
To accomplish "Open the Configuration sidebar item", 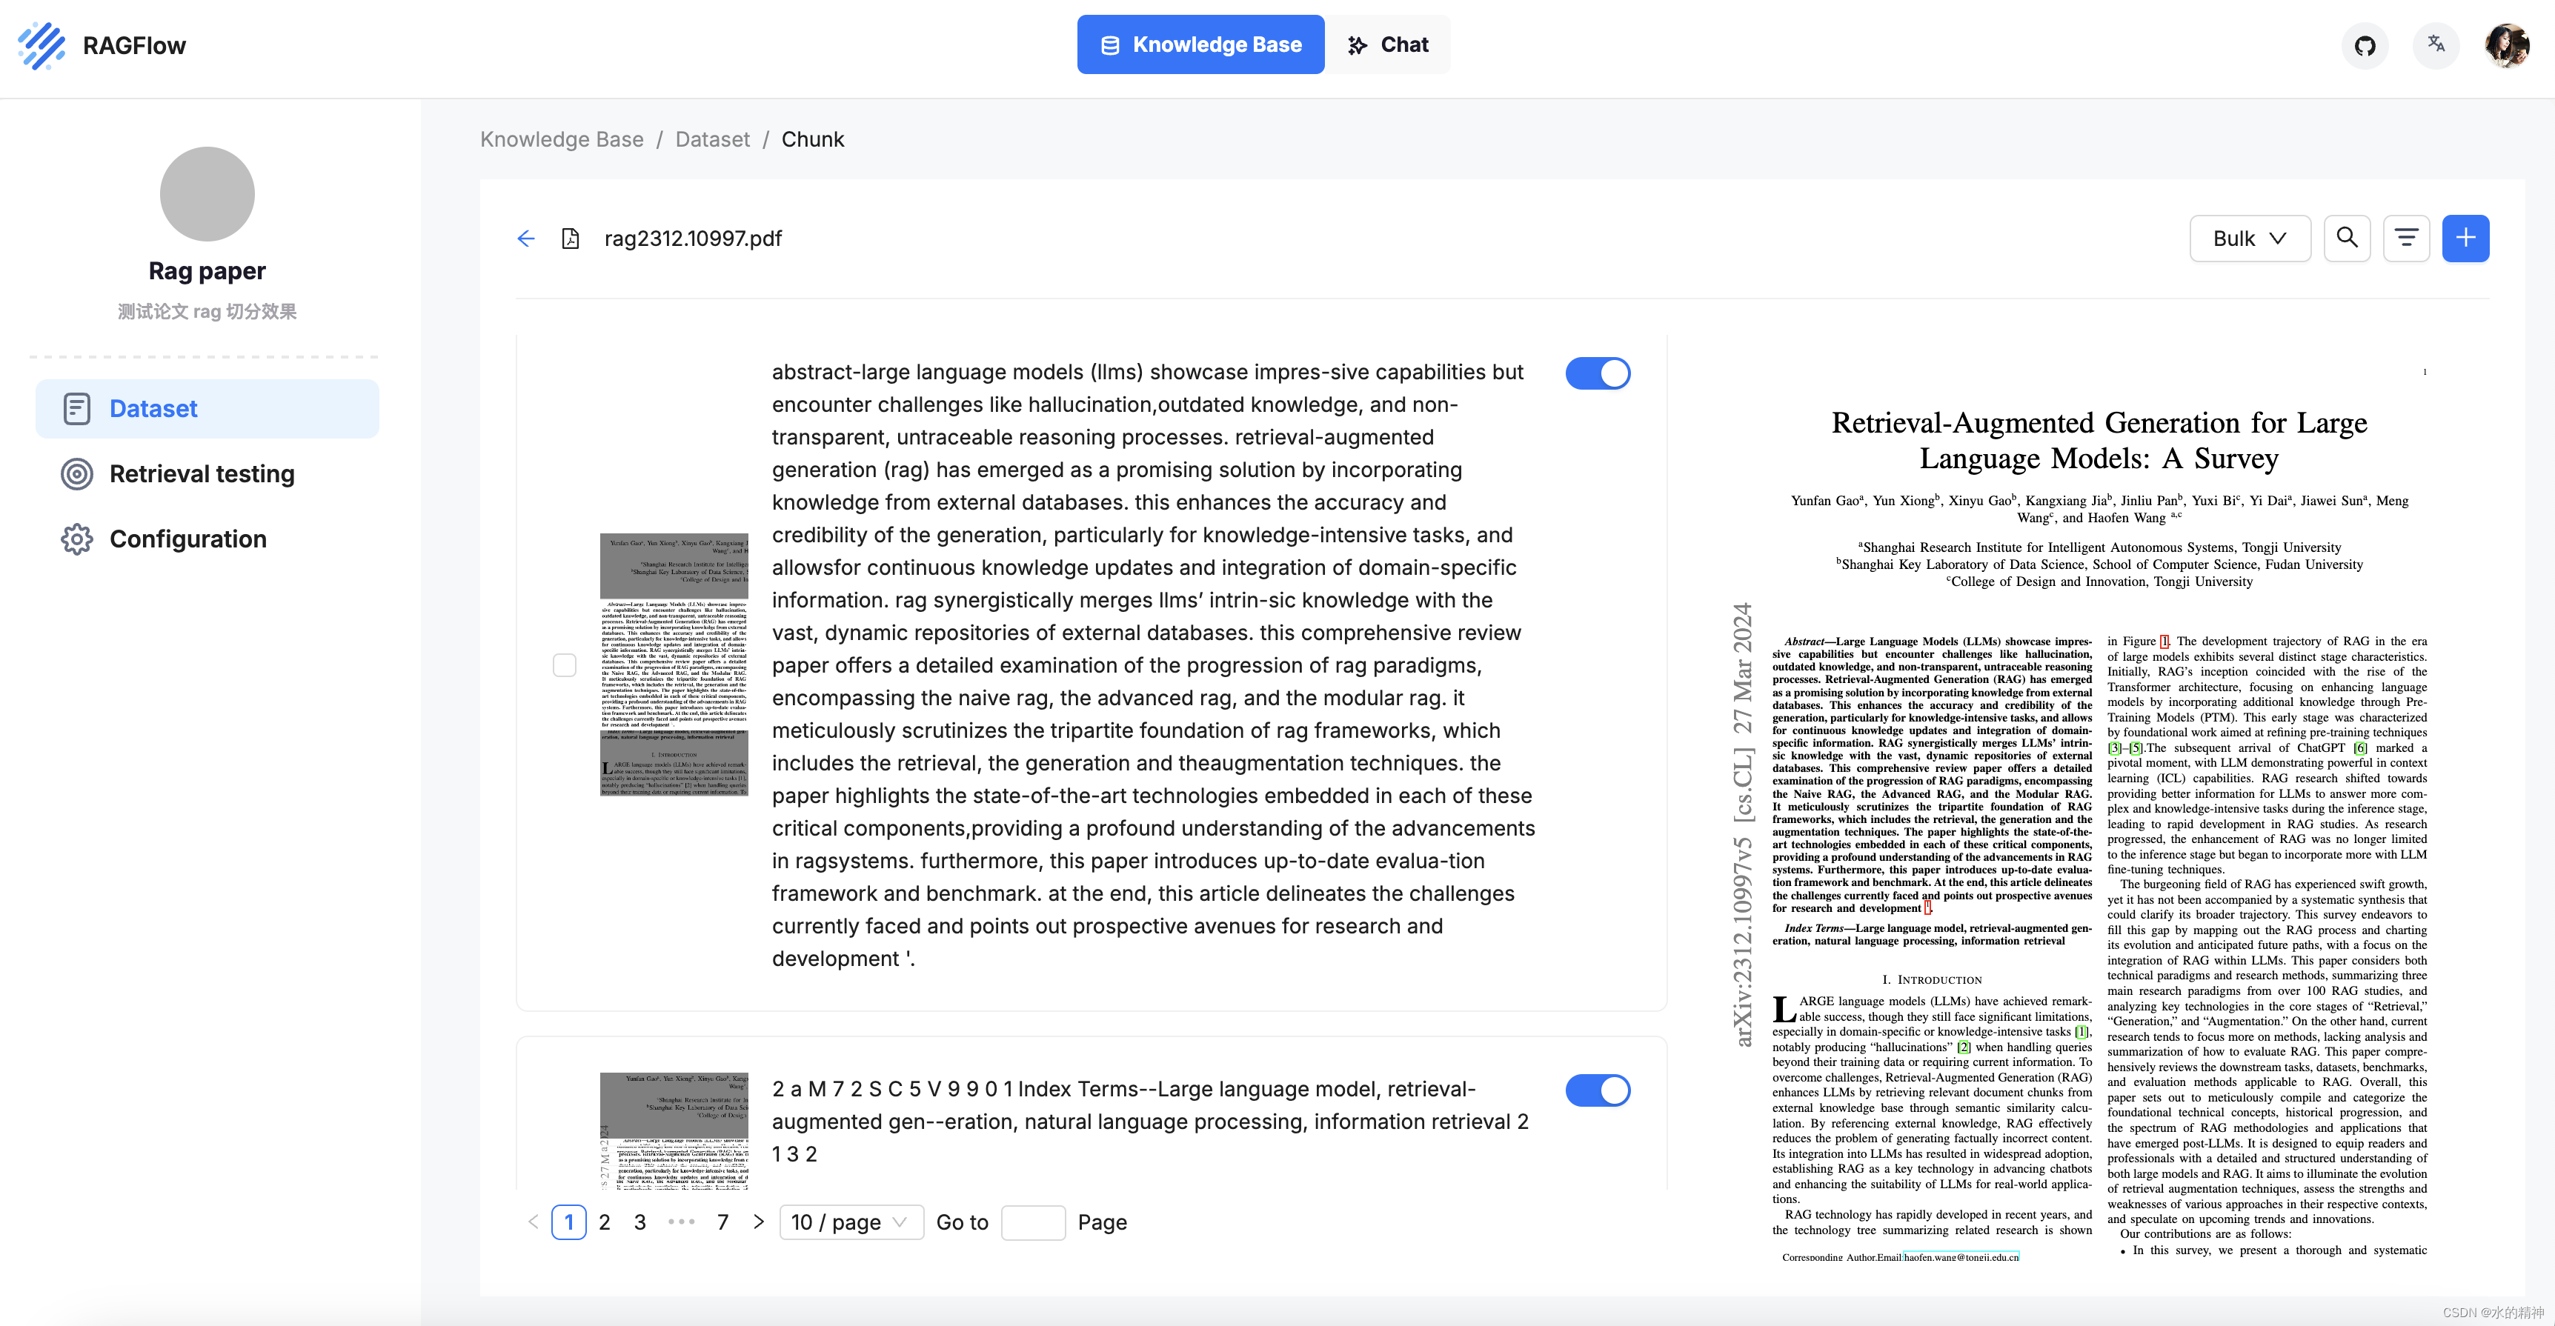I will (x=187, y=539).
